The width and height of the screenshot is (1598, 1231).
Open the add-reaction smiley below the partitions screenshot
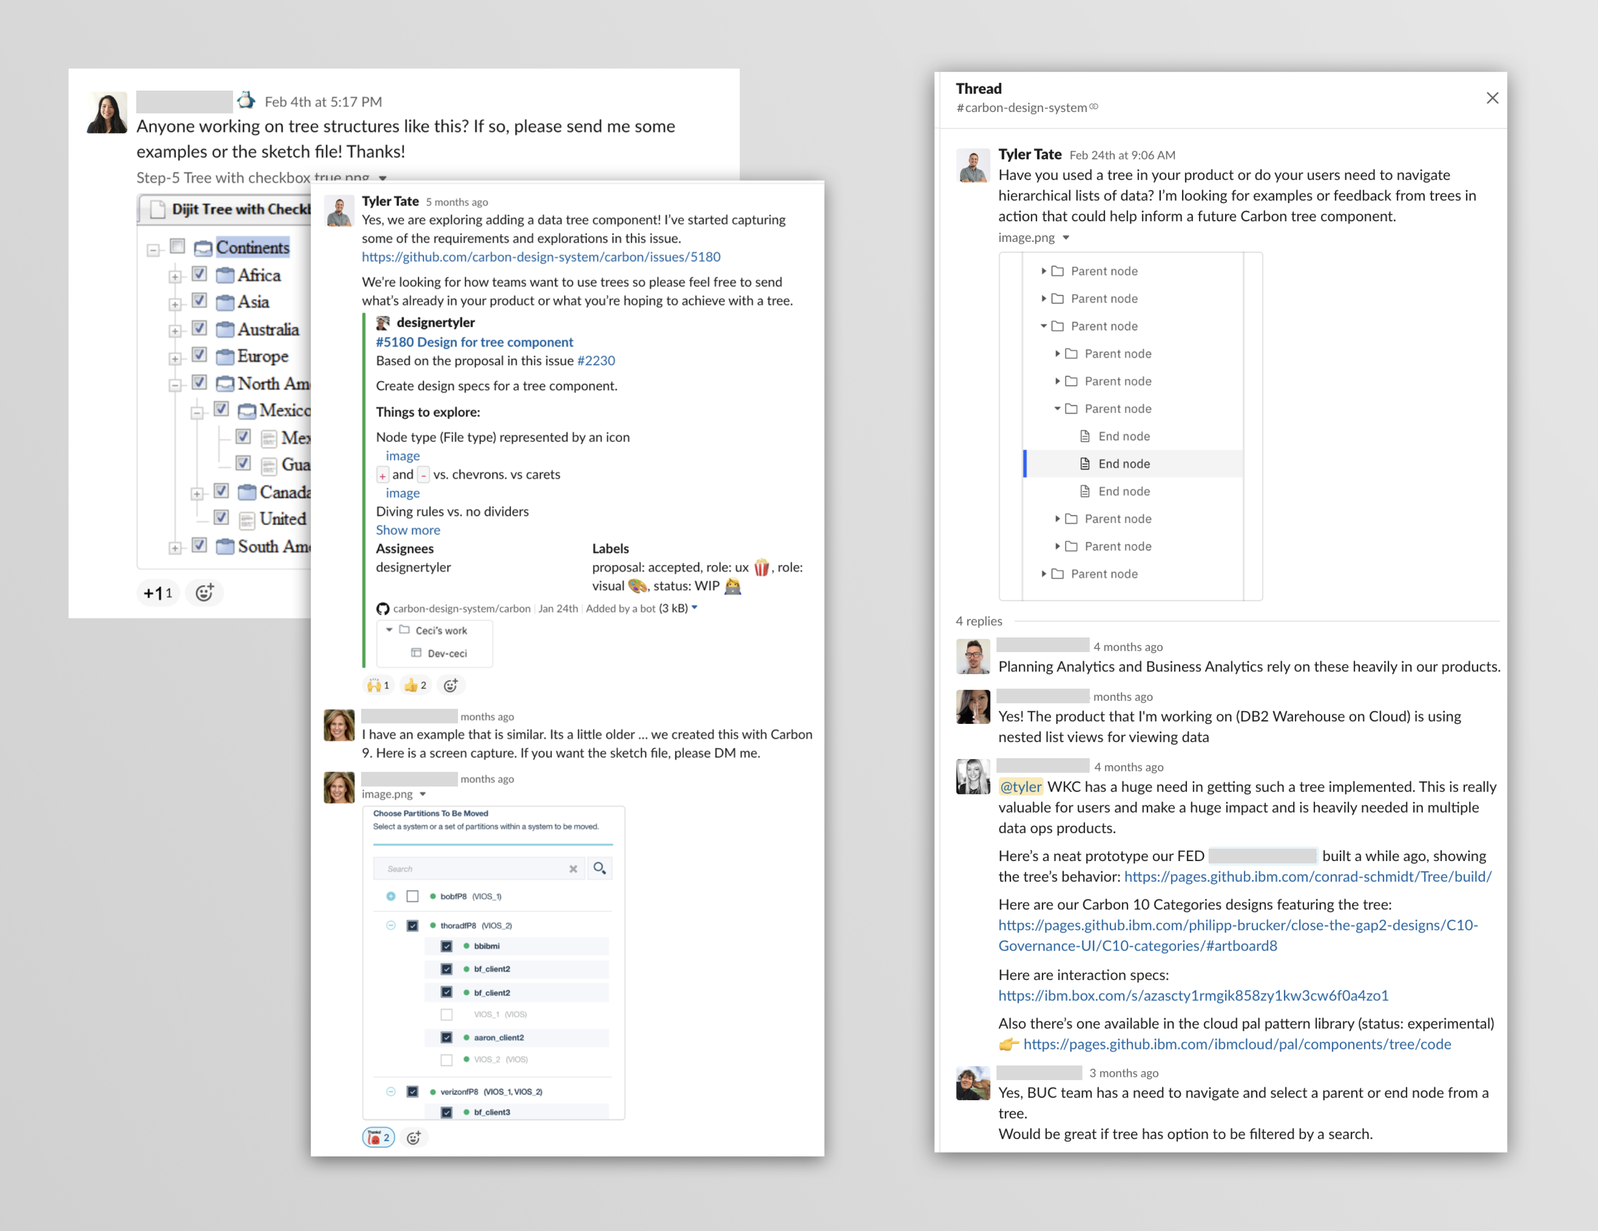pyautogui.click(x=415, y=1137)
